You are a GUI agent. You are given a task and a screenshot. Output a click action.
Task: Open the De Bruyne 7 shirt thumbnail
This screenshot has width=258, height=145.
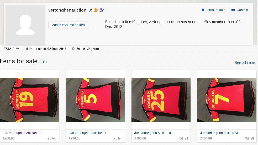[227, 100]
